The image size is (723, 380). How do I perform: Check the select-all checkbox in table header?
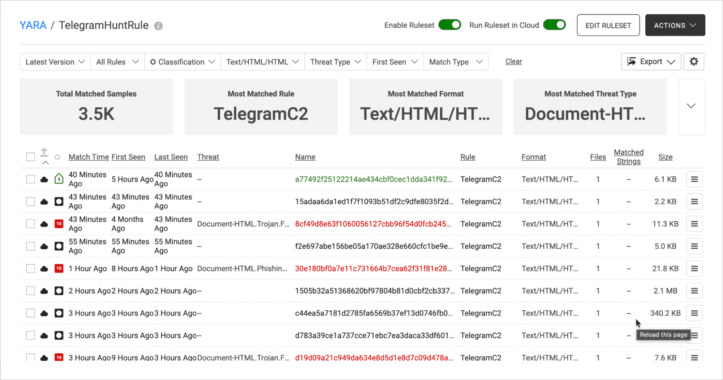[30, 157]
